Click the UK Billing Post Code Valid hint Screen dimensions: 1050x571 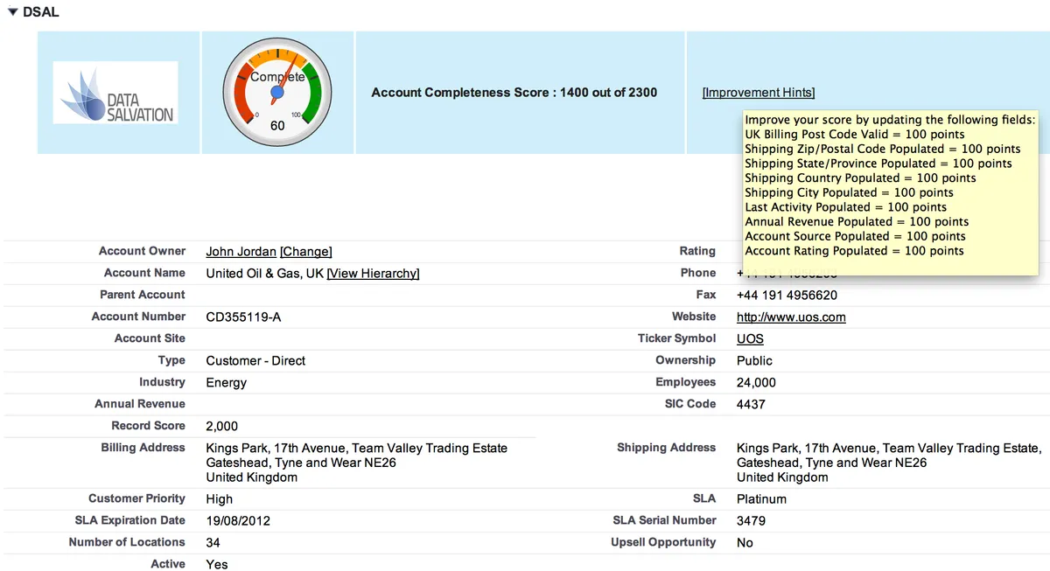854,135
